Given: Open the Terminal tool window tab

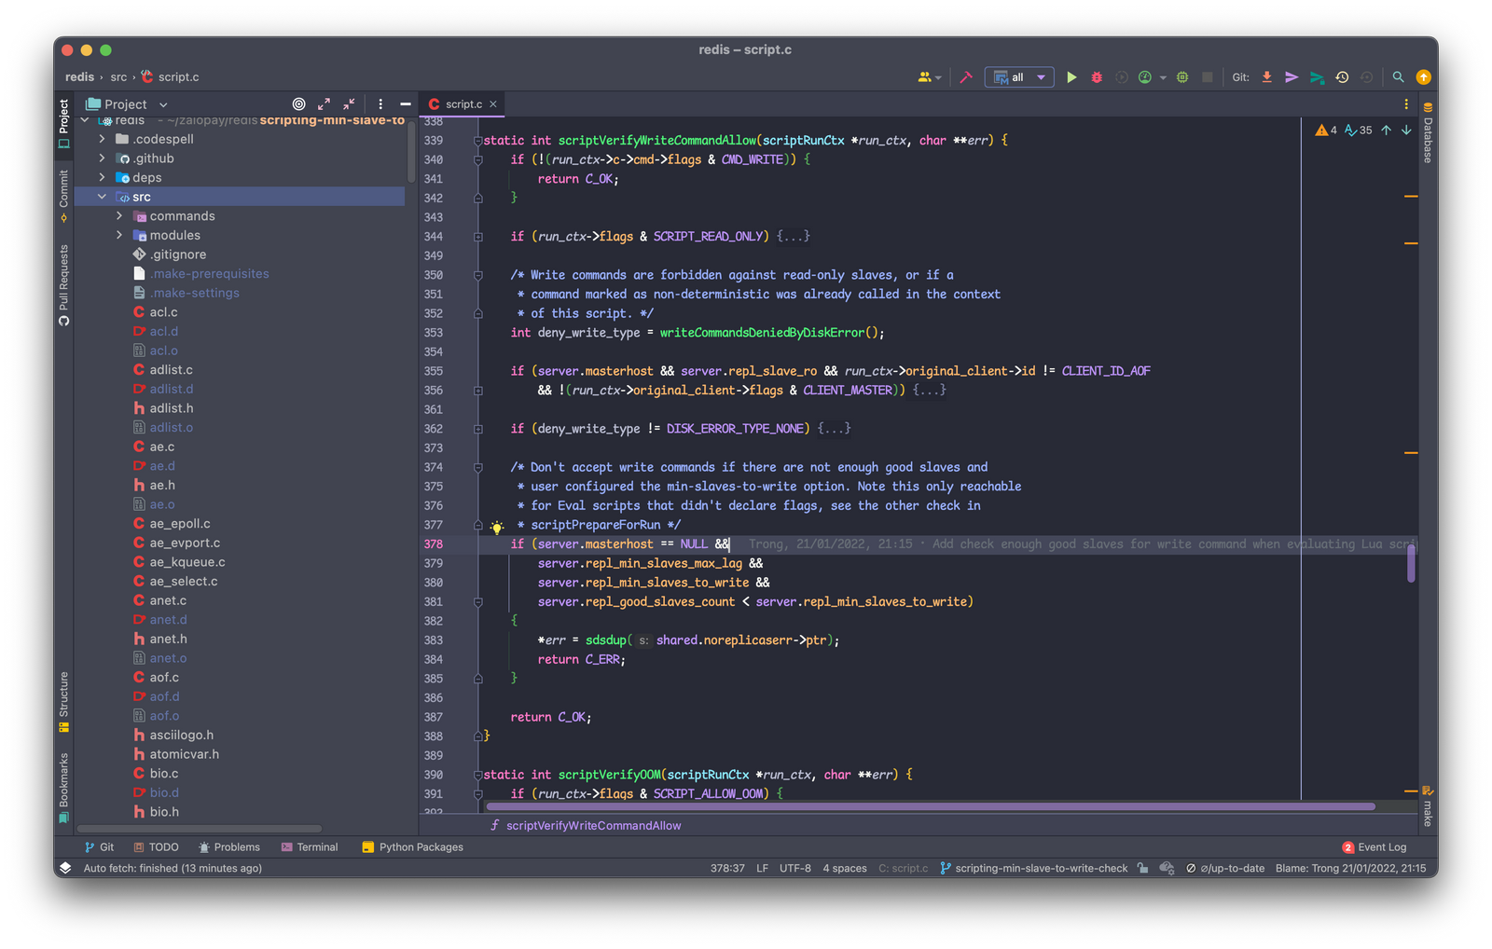Looking at the screenshot, I should pos(310,847).
